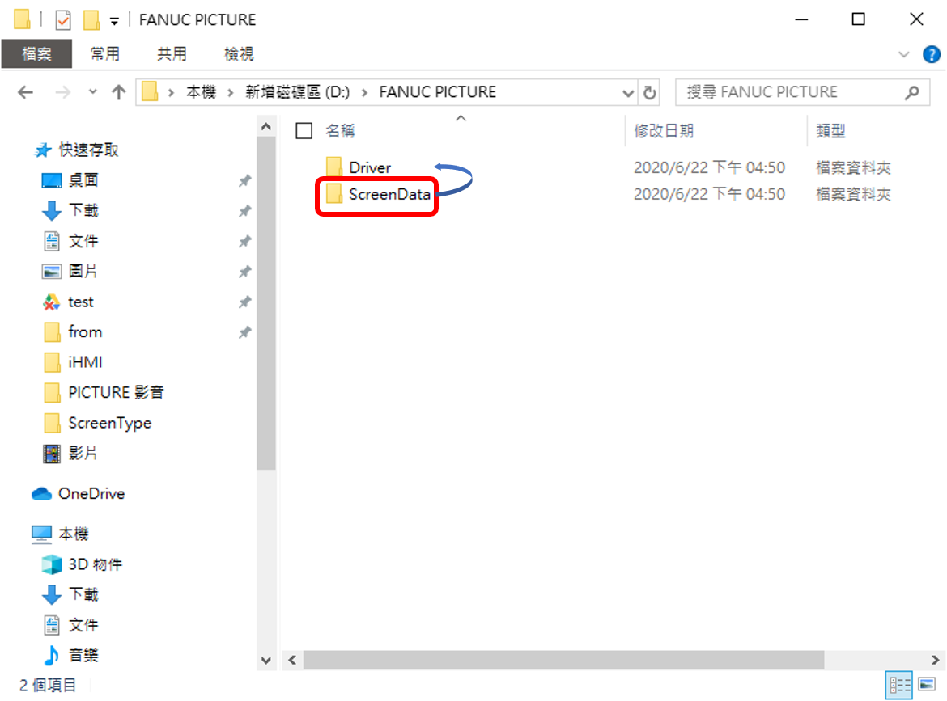Viewport: 947px width, 701px height.
Task: Open the 檔案 menu tab
Action: pyautogui.click(x=36, y=54)
